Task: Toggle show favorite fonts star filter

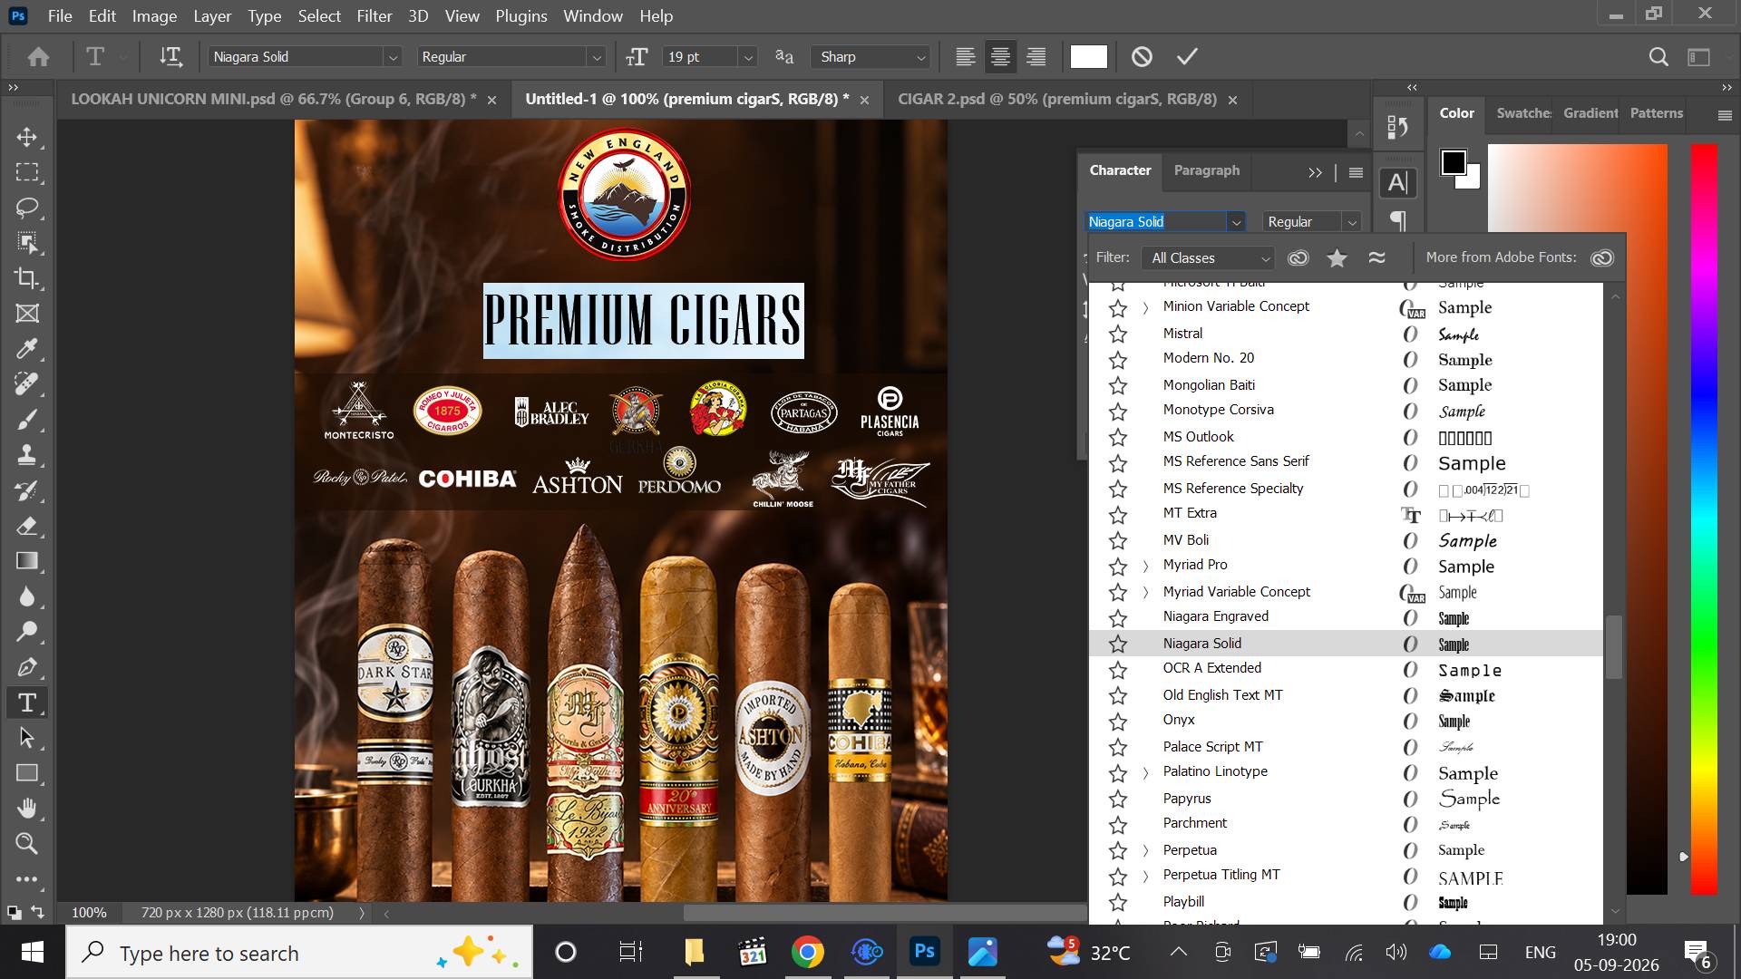Action: coord(1337,258)
